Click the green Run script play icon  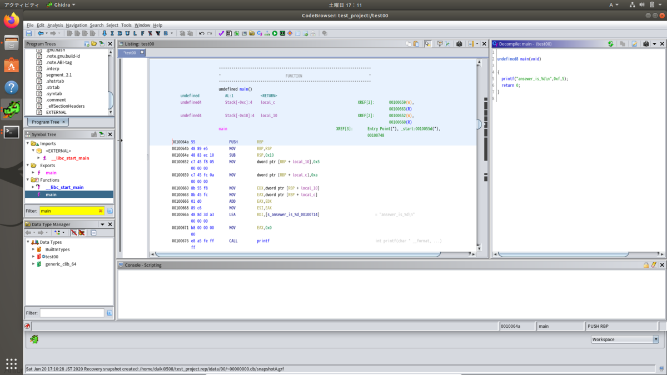tap(275, 33)
